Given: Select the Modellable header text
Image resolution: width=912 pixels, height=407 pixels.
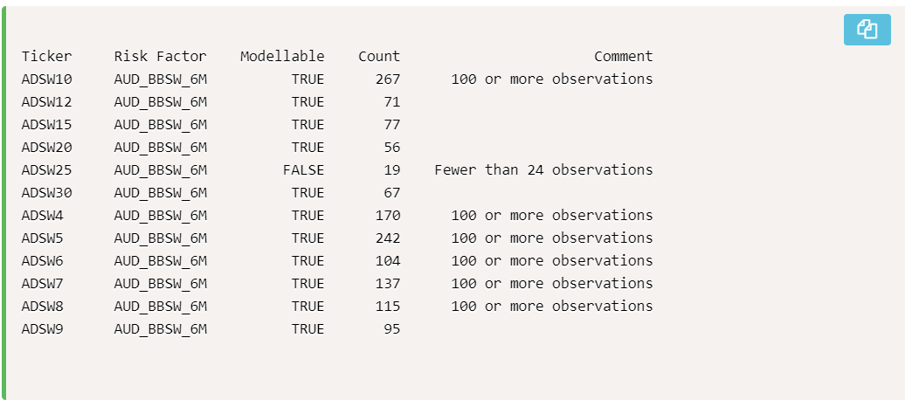Looking at the screenshot, I should [x=282, y=57].
